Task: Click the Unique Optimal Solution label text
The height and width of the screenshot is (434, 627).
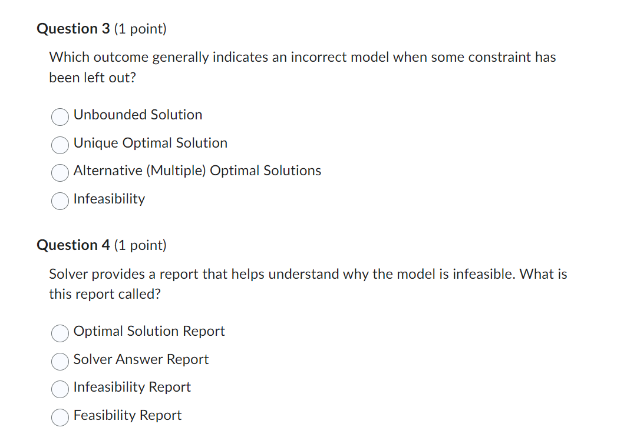Action: tap(150, 143)
